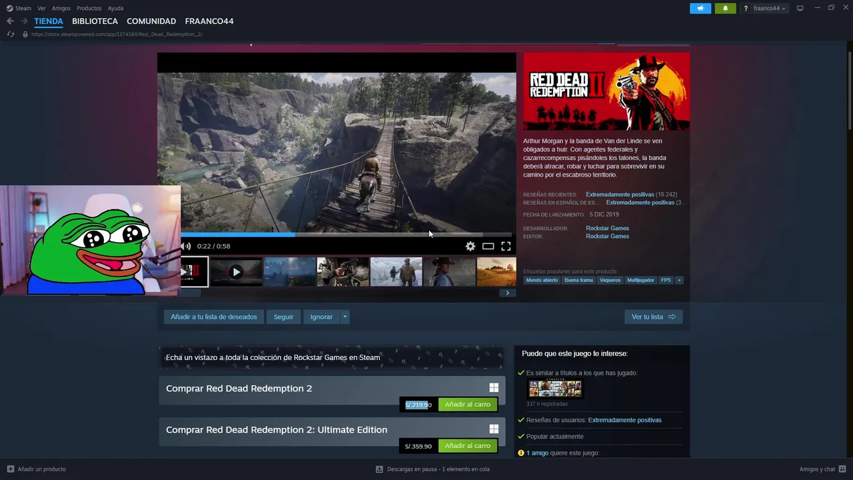
Task: Select the Multijugador tag
Action: click(640, 280)
